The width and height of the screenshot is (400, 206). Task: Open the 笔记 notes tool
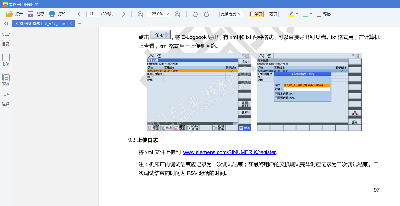[x=324, y=14]
